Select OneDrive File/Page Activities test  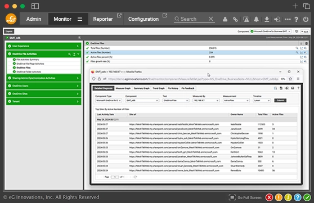(30, 64)
